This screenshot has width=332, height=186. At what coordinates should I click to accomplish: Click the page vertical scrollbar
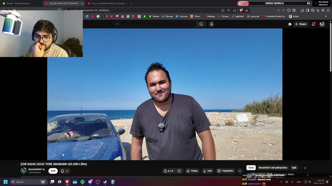coord(330,47)
